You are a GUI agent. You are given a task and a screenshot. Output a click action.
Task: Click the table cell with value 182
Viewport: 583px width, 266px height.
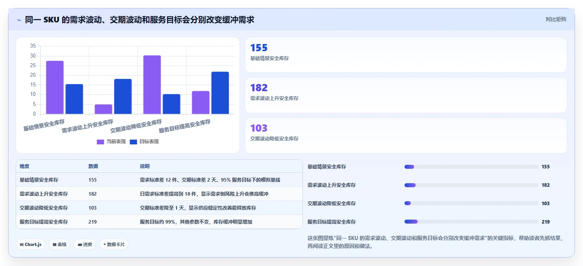click(x=93, y=194)
